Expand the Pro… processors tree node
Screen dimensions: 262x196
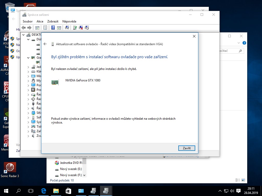[28, 90]
